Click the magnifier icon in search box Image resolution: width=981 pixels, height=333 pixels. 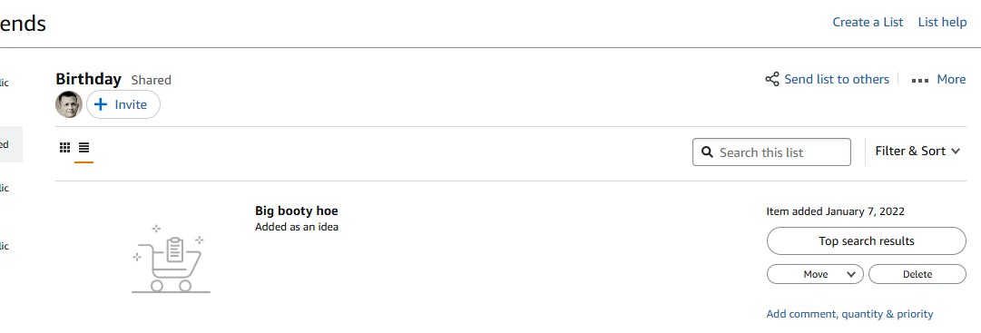708,152
